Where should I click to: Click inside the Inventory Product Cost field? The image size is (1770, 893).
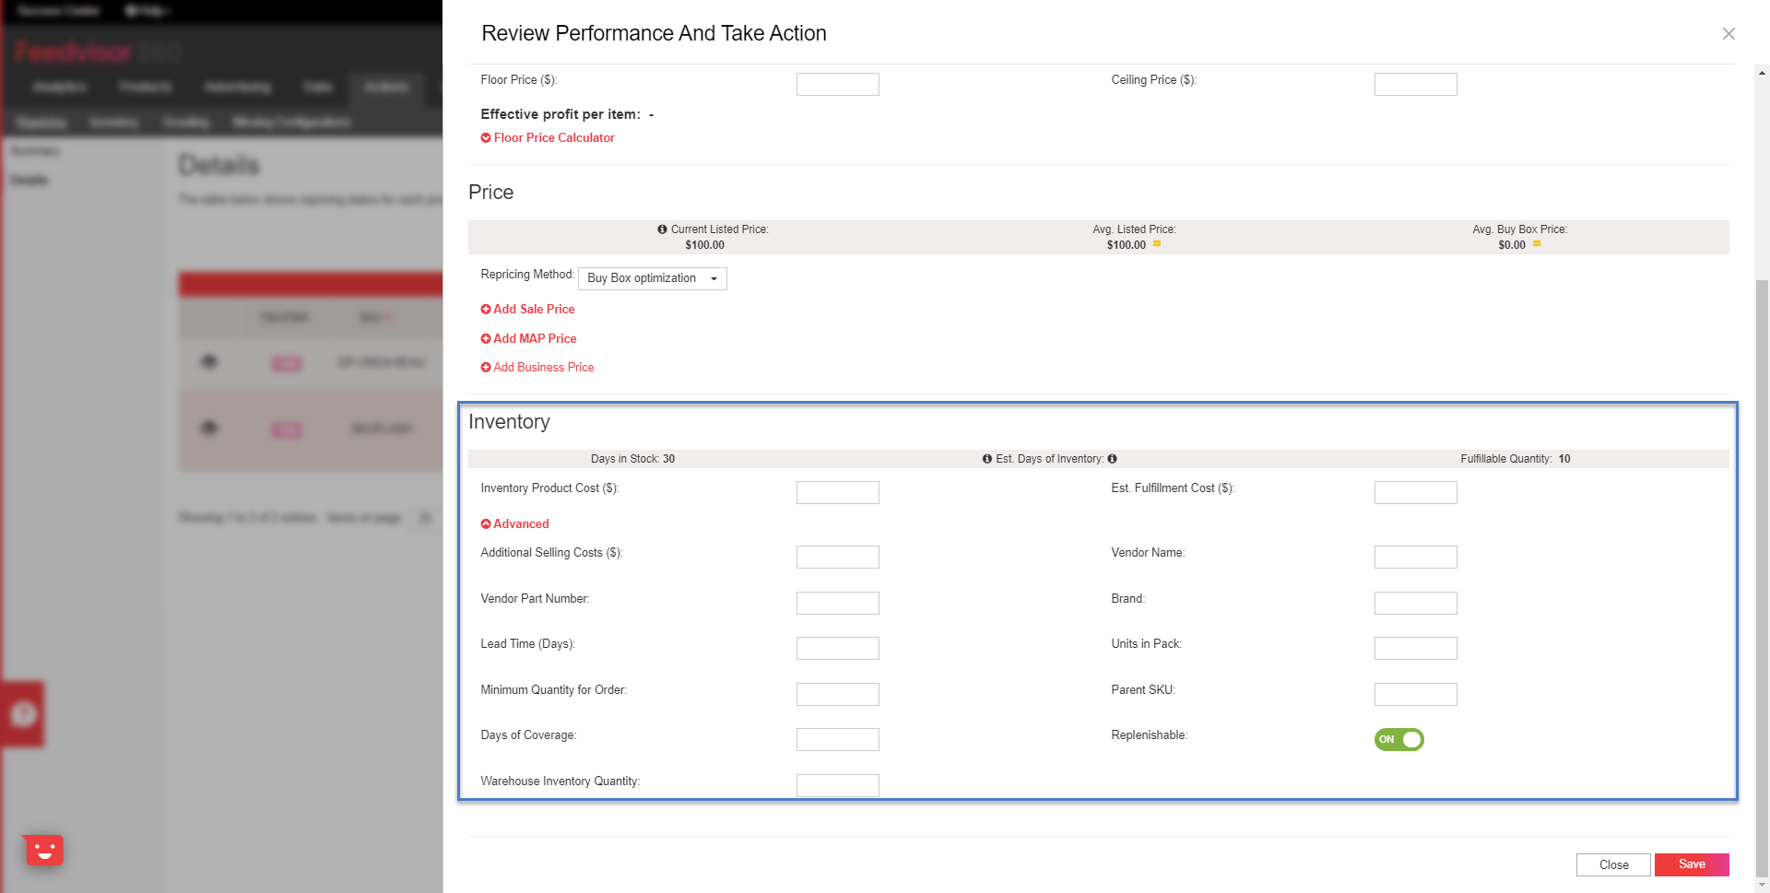pyautogui.click(x=837, y=492)
